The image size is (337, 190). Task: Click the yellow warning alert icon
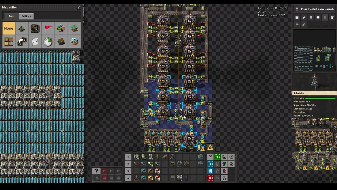point(210,147)
